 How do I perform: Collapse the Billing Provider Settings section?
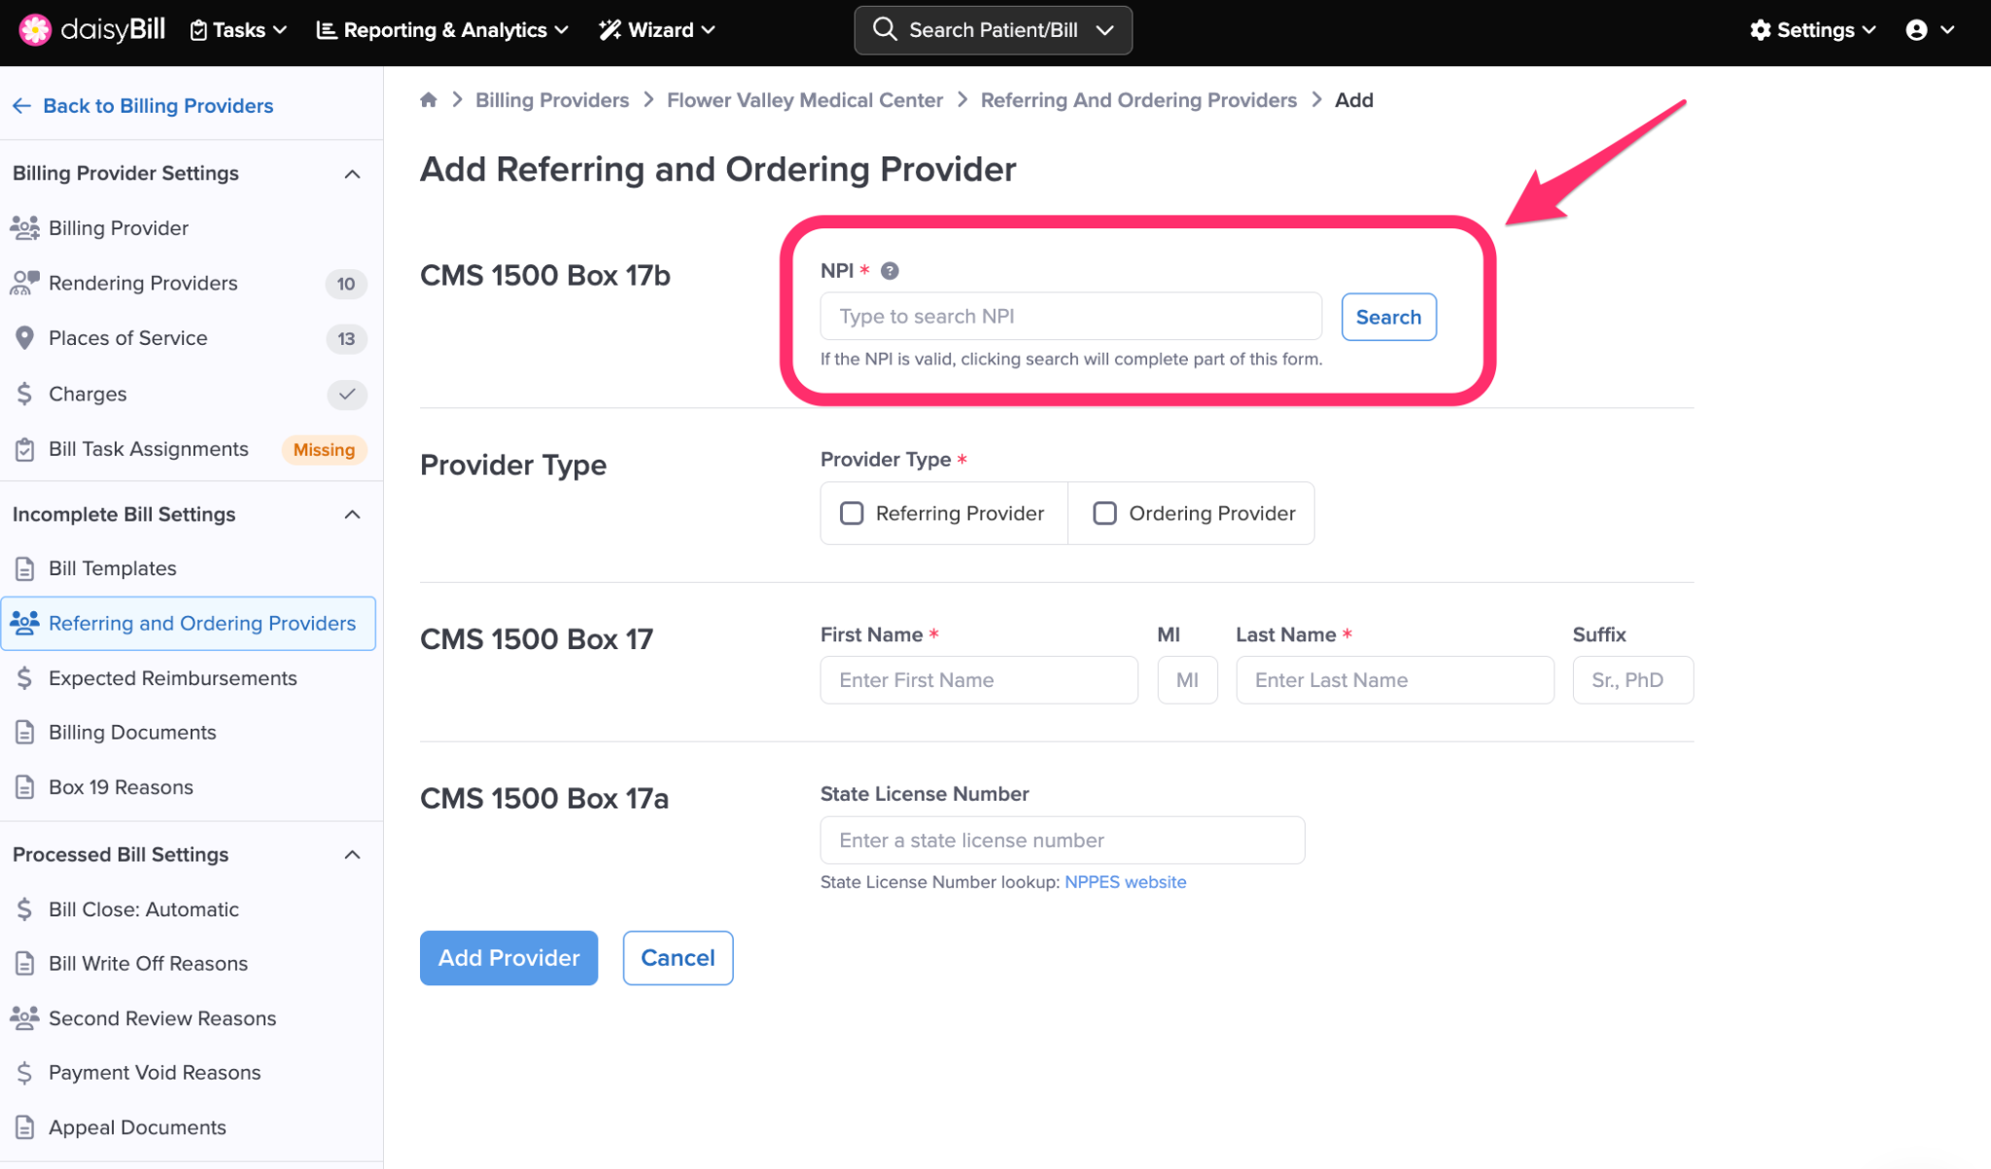[352, 174]
